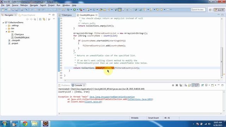Image resolution: width=226 pixels, height=127 pixels.
Task: Expand the .settings folder
Action: click(x=6, y=25)
